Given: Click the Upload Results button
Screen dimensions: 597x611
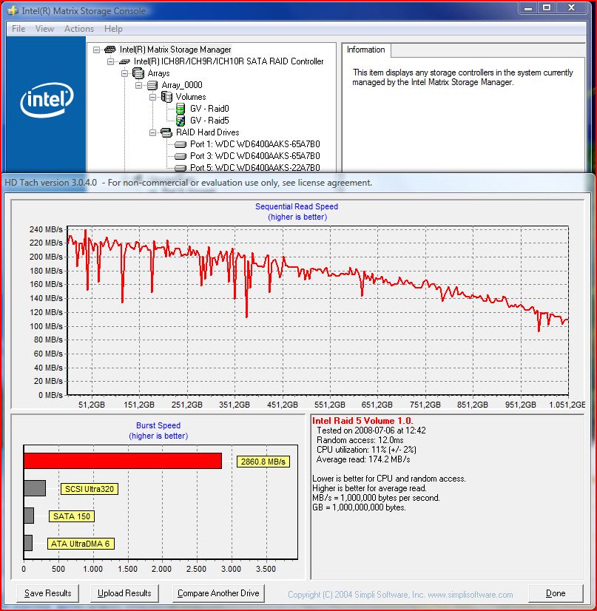Looking at the screenshot, I should click(124, 593).
